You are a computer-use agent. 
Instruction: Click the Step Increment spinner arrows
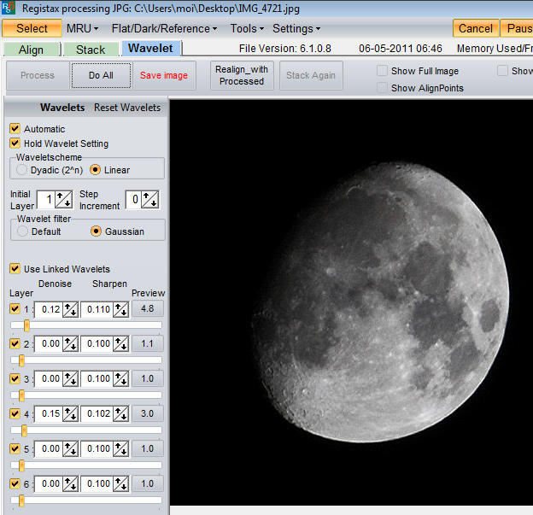[150, 200]
